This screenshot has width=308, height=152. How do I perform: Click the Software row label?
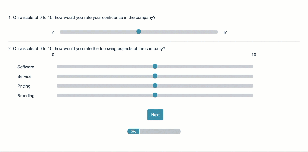[x=26, y=67]
